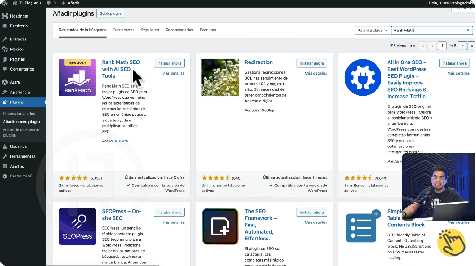Click The SEO Framework plugin logo

220,226
